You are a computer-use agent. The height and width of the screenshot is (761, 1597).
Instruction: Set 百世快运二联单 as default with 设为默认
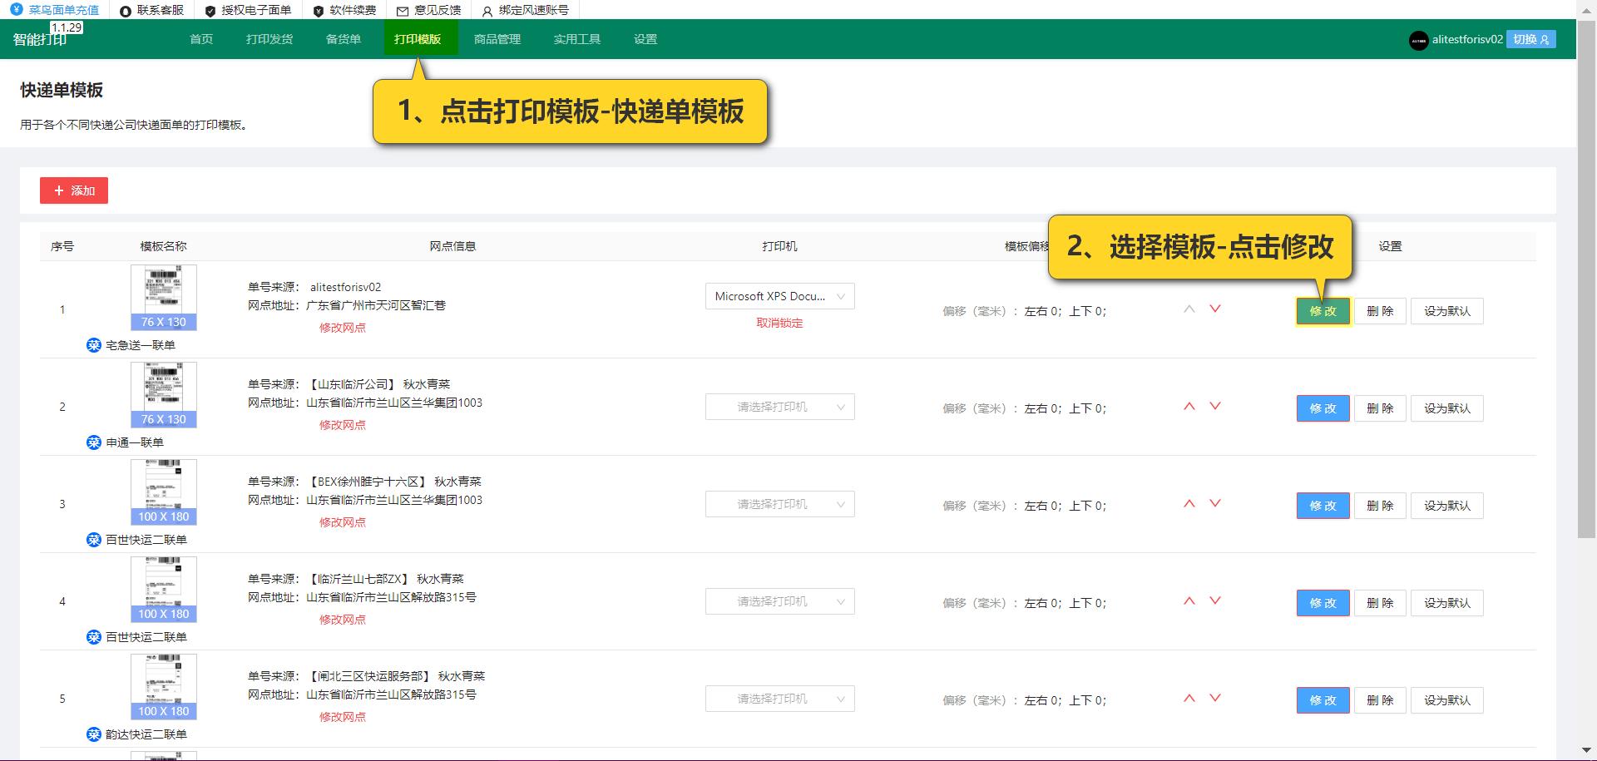[x=1446, y=506]
